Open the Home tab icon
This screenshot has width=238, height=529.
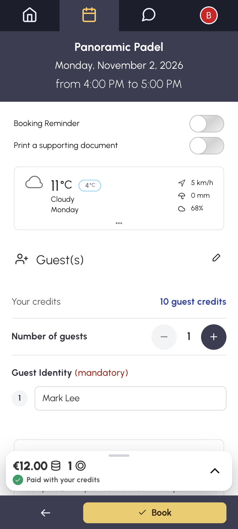pos(30,15)
